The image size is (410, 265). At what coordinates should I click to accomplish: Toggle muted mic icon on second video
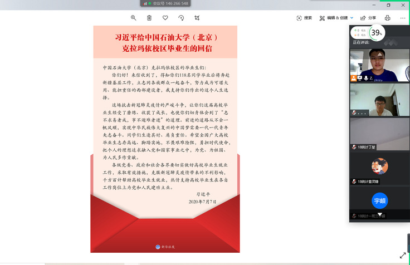tap(353, 112)
